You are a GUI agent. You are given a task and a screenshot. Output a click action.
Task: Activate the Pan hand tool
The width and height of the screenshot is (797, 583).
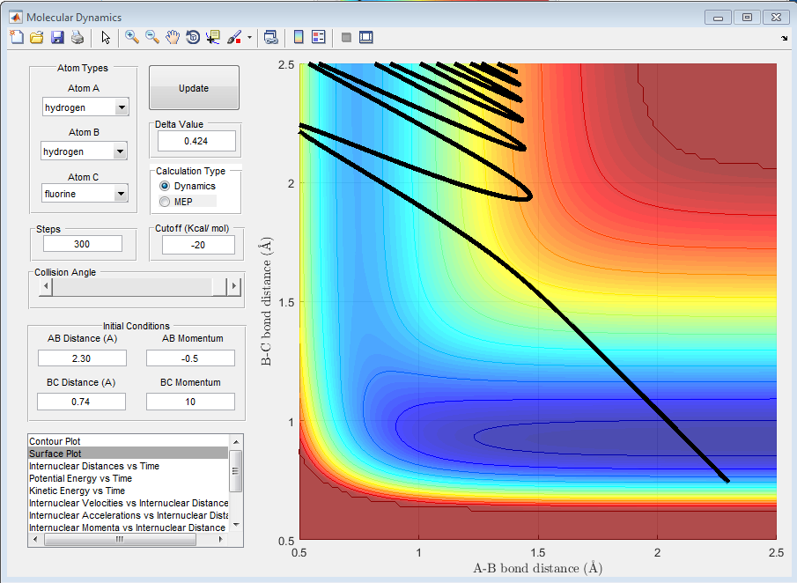pos(173,37)
